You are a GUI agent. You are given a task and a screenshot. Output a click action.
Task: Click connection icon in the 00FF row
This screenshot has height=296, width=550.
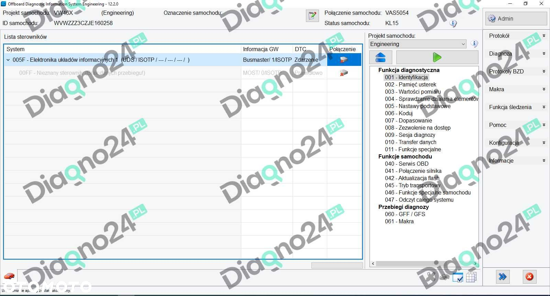point(344,73)
